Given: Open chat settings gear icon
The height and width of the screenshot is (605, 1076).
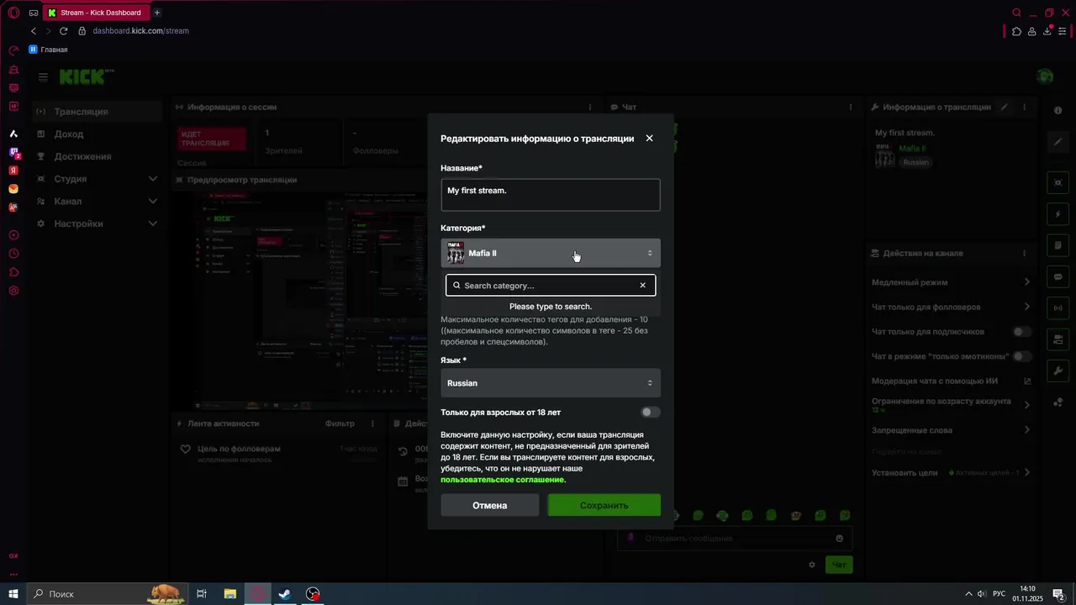Looking at the screenshot, I should click(x=812, y=565).
